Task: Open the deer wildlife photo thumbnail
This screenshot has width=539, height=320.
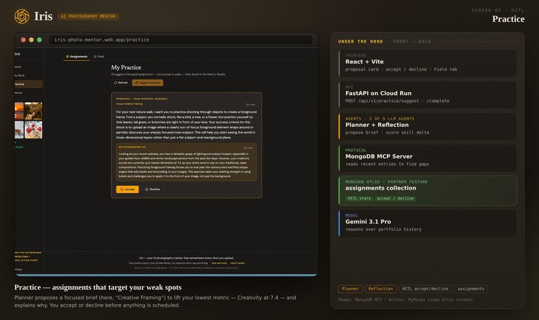Action: pyautogui.click(x=33, y=110)
